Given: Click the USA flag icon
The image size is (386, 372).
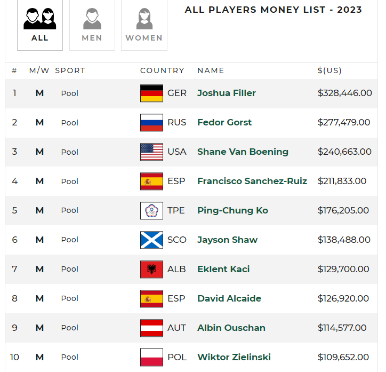Looking at the screenshot, I should click(x=151, y=152).
